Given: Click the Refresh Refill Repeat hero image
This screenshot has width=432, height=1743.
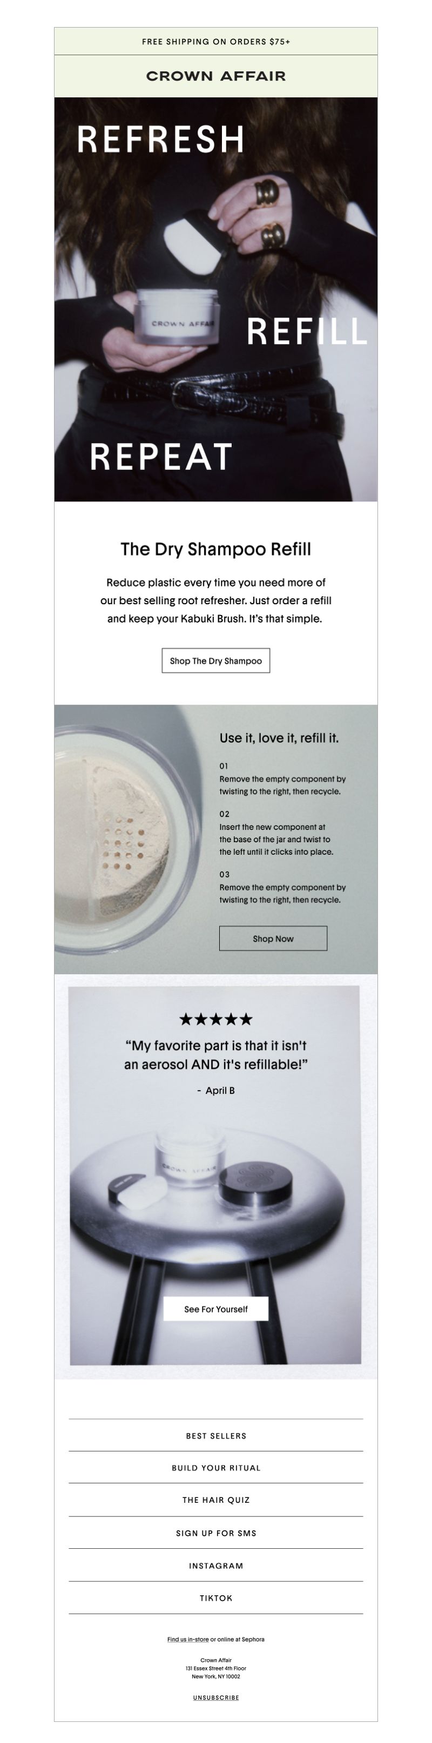Looking at the screenshot, I should [x=216, y=299].
